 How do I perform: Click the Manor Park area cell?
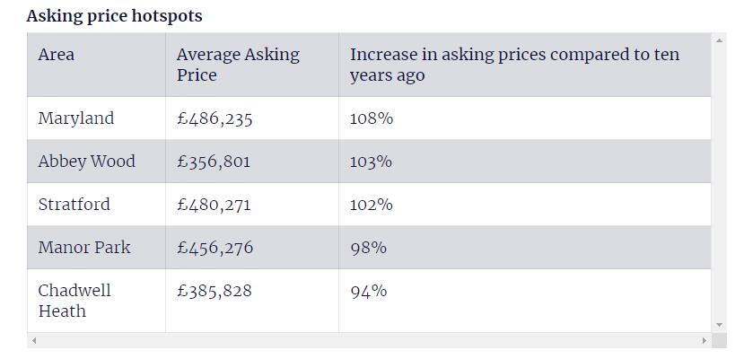pos(84,247)
